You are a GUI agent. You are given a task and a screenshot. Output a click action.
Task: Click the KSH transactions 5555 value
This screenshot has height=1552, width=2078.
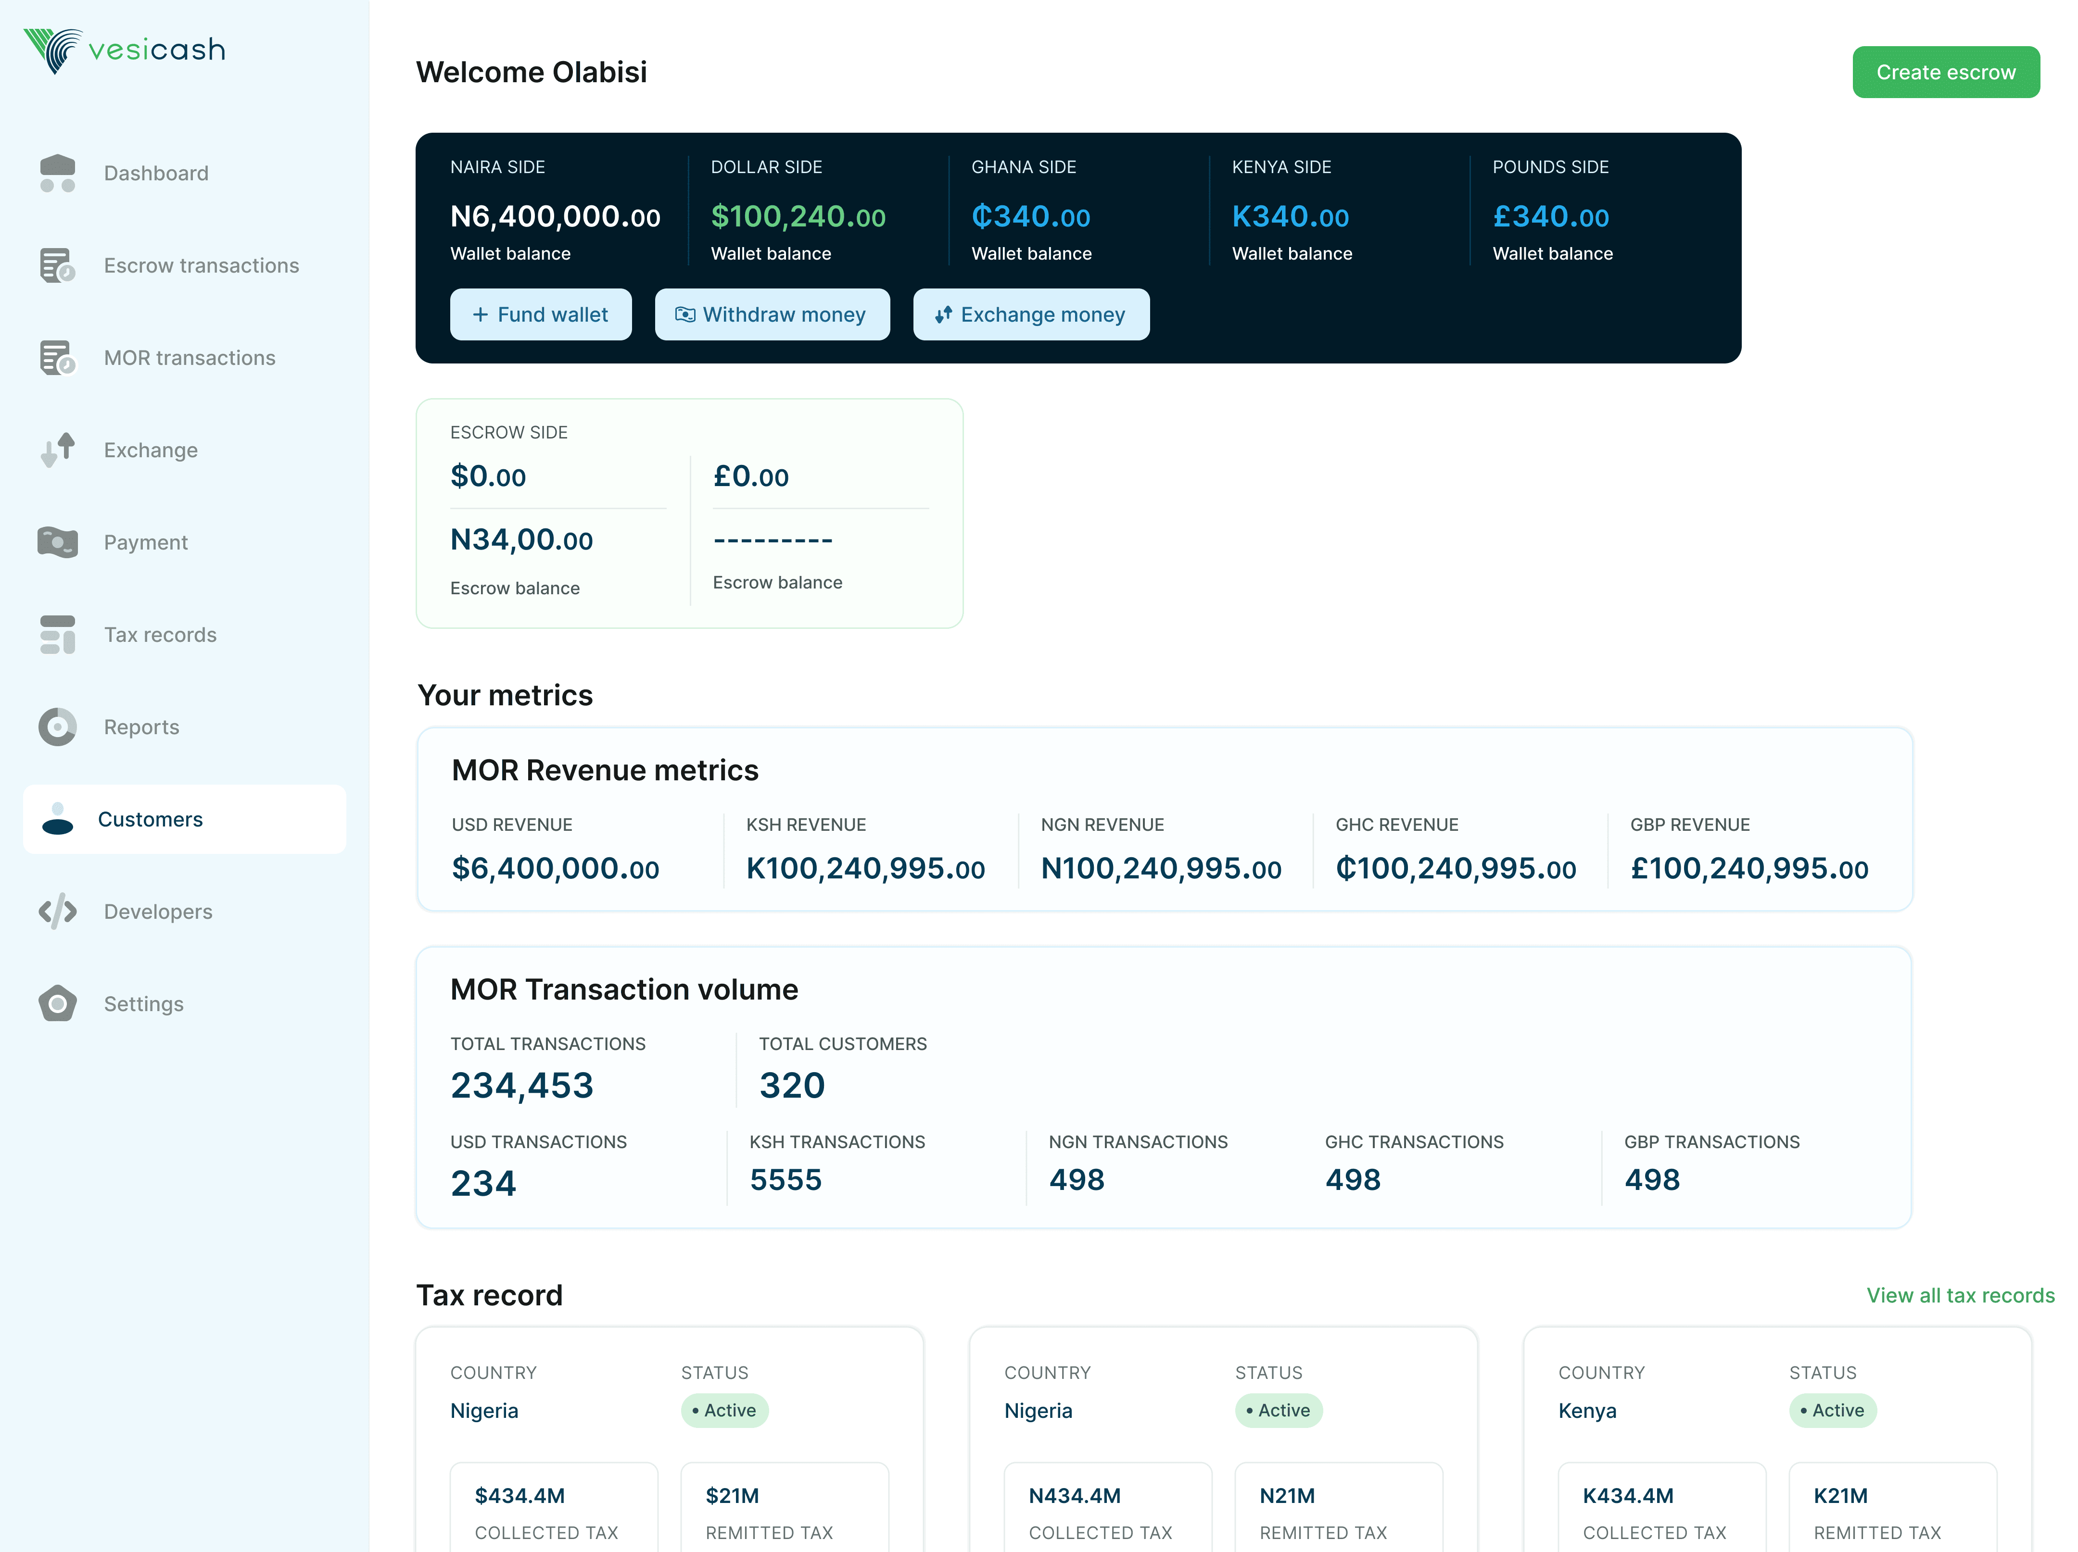point(786,1180)
